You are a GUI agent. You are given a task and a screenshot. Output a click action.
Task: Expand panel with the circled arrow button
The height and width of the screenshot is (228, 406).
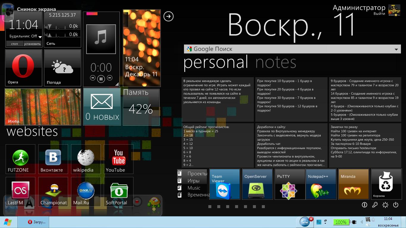(x=169, y=16)
